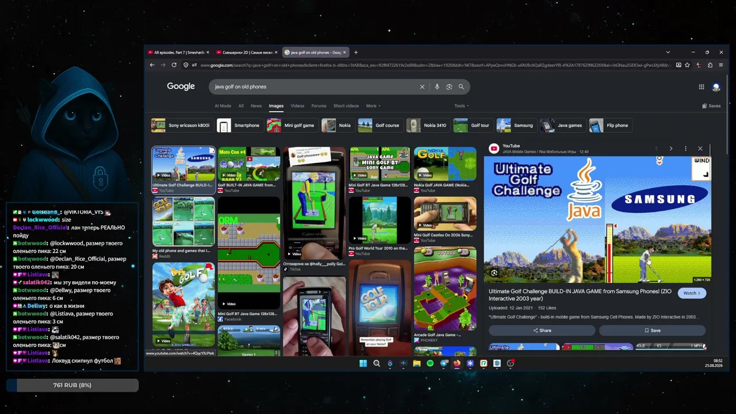736x414 pixels.
Task: Switch to News results tab
Action: (x=256, y=106)
